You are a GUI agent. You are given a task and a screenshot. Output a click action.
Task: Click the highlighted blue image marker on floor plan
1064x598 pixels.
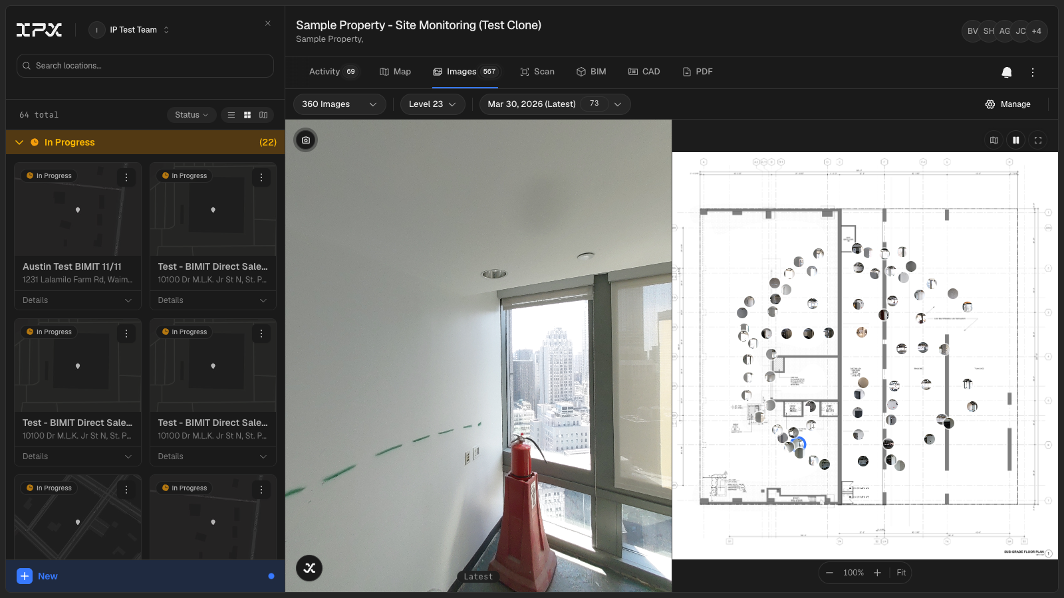pos(800,443)
